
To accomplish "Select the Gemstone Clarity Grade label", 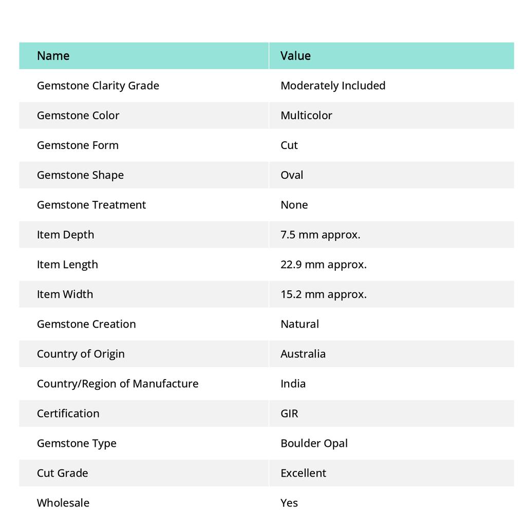I will click(x=98, y=86).
